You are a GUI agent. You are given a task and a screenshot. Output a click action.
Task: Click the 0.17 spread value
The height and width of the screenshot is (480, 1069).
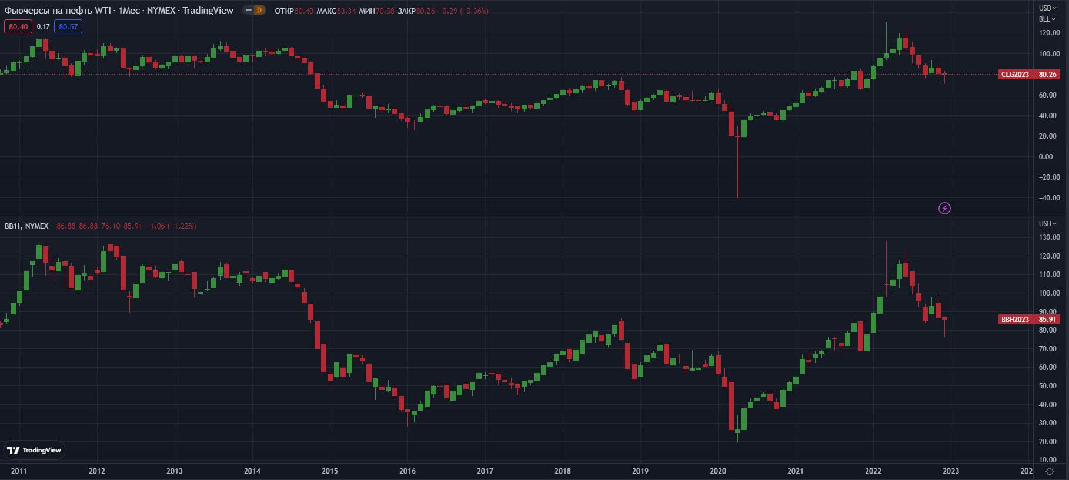click(x=43, y=26)
